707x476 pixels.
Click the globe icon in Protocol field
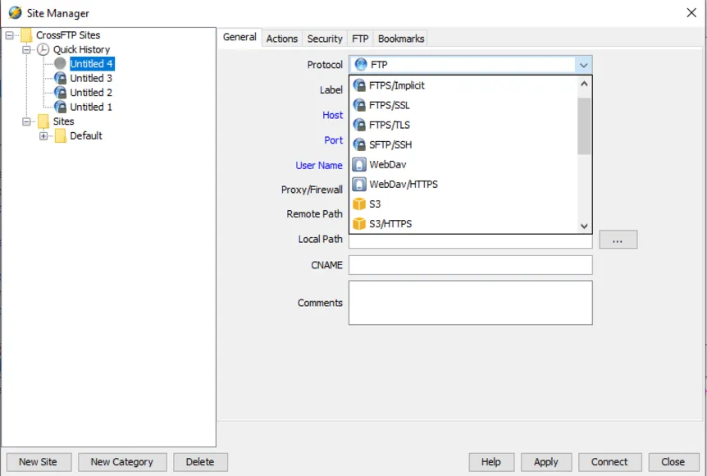click(361, 65)
